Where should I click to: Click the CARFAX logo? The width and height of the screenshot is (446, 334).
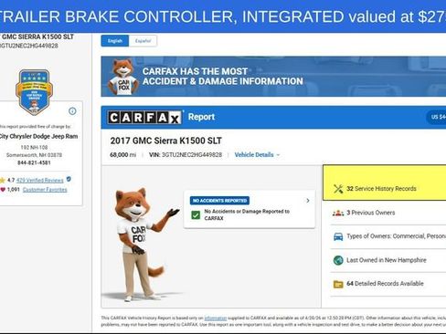(x=144, y=118)
